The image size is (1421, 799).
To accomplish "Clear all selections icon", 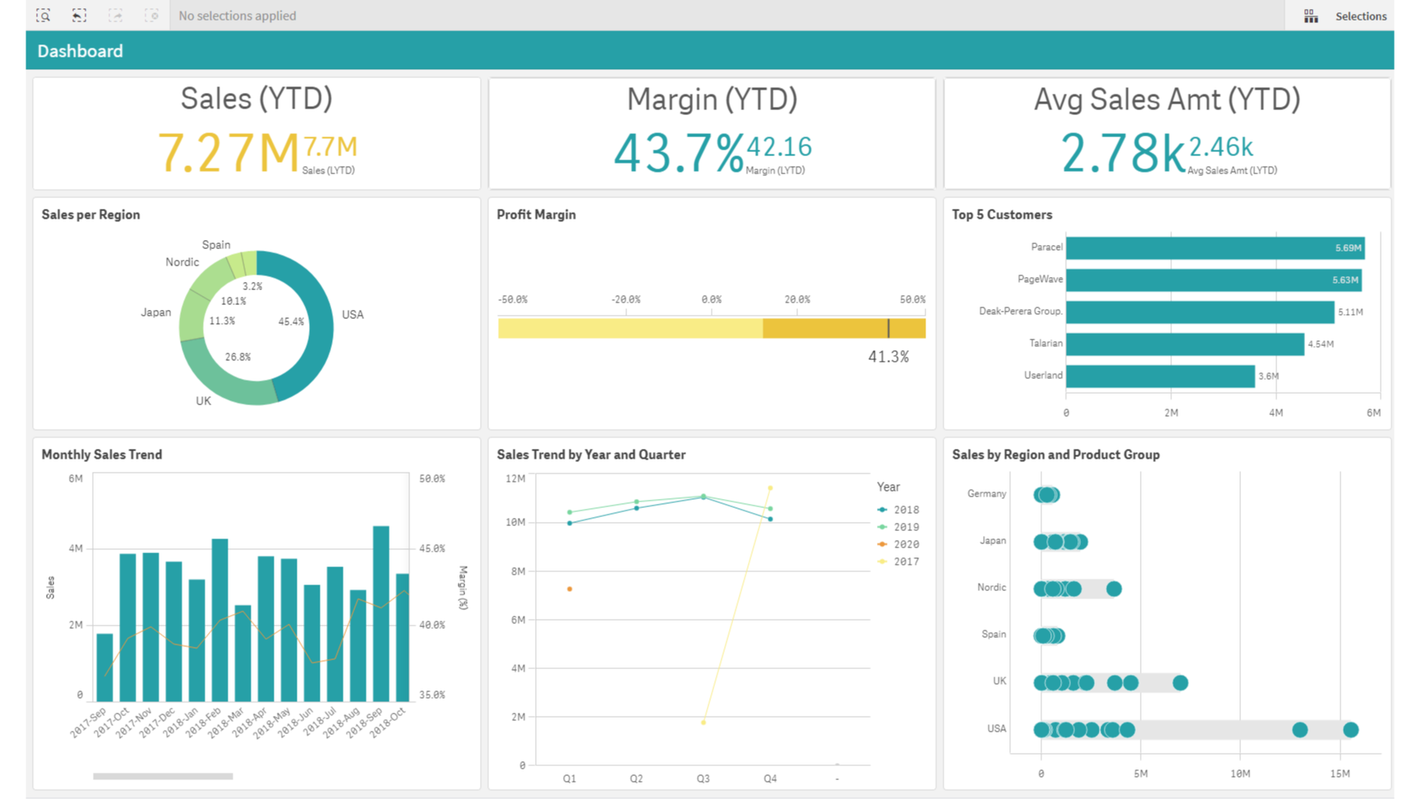I will pyautogui.click(x=152, y=16).
